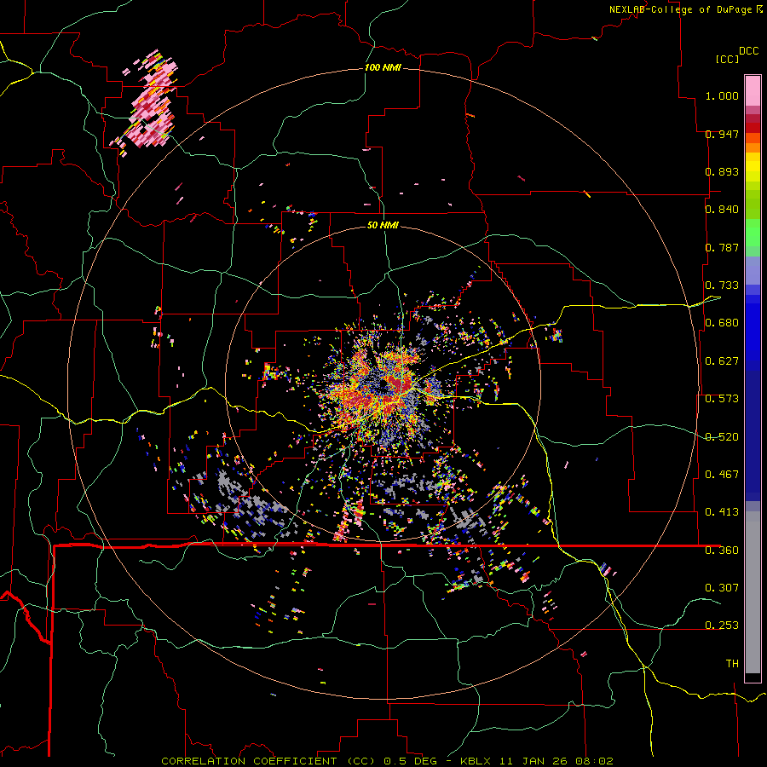Click the DCC label above the color scale
This screenshot has width=767, height=767.
pos(749,51)
